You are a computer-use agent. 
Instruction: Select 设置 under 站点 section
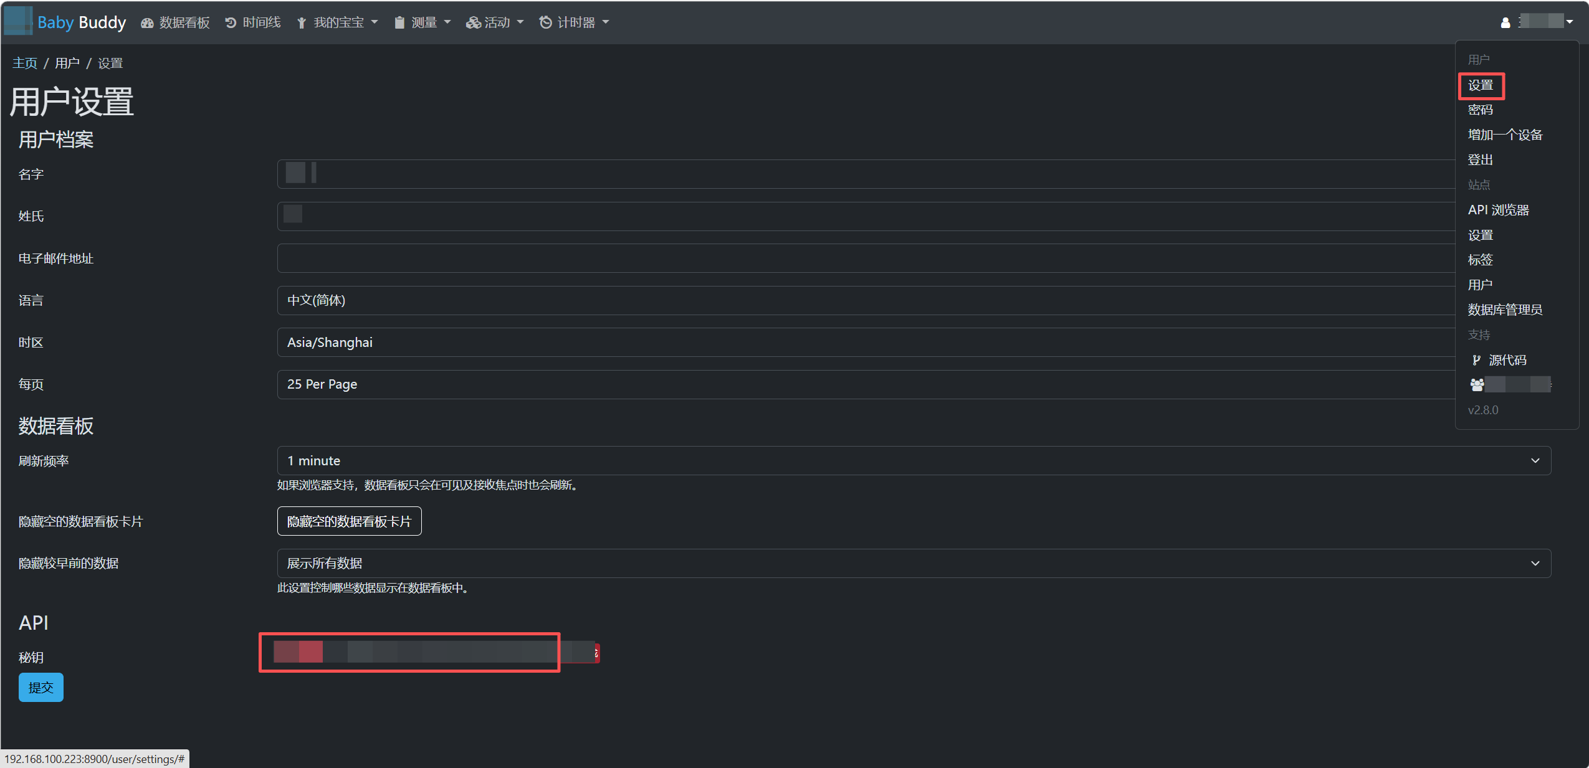[x=1480, y=235]
